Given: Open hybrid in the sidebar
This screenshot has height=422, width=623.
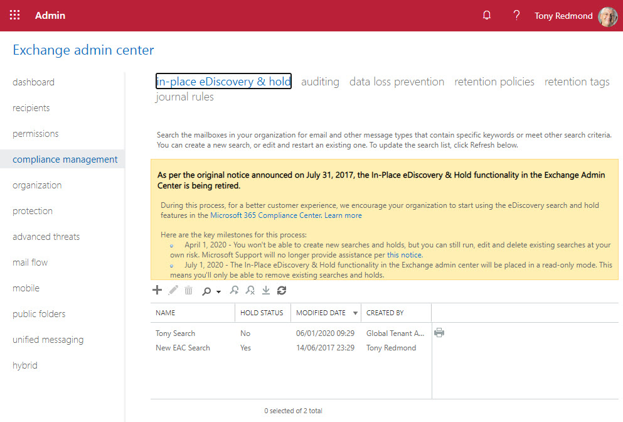Looking at the screenshot, I should 24,365.
